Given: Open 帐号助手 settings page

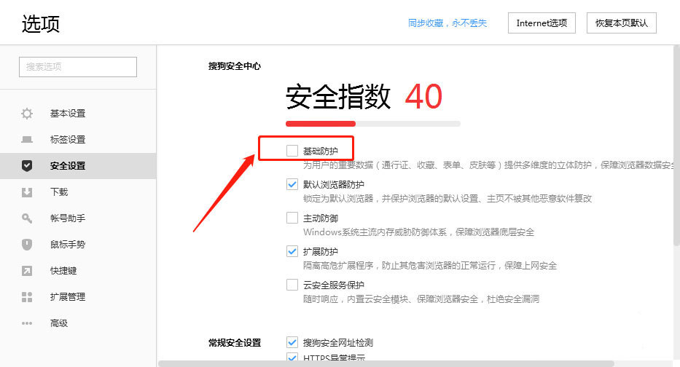Looking at the screenshot, I should click(x=78, y=218).
